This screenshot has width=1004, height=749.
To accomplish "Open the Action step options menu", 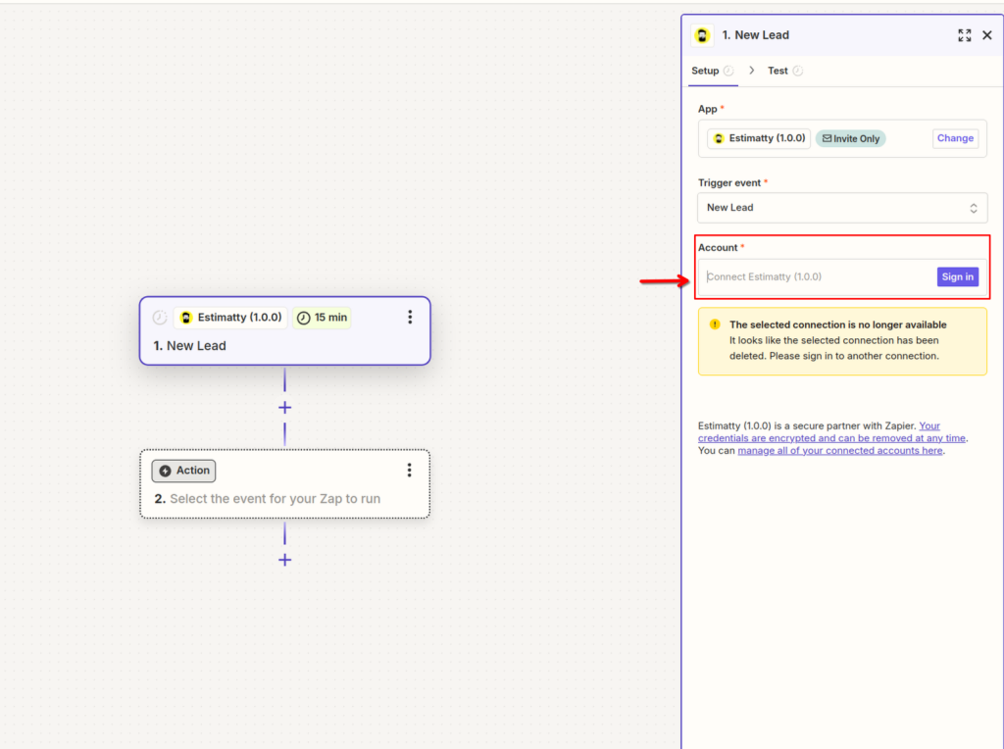I will pos(409,471).
